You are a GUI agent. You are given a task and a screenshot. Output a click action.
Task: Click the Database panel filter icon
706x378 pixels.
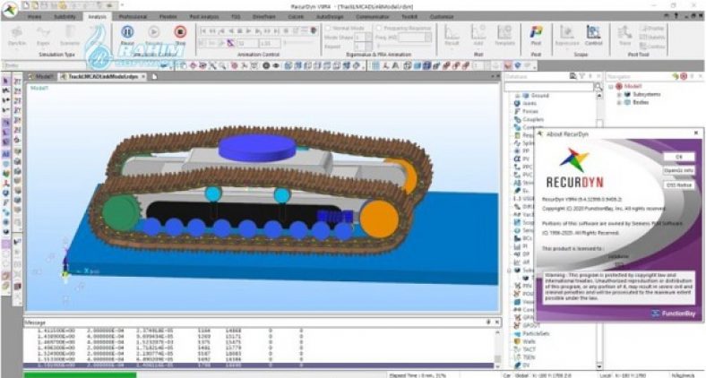(581, 76)
